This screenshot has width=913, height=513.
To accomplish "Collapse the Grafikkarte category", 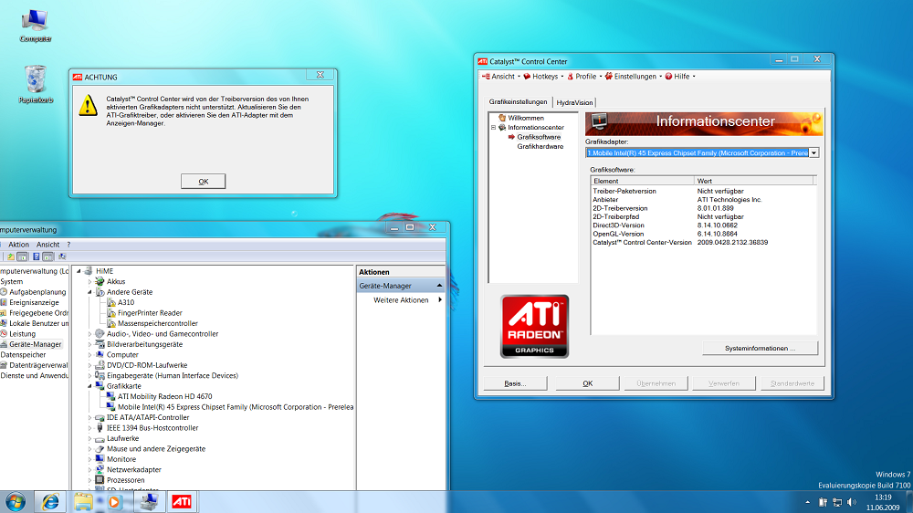I will [89, 386].
